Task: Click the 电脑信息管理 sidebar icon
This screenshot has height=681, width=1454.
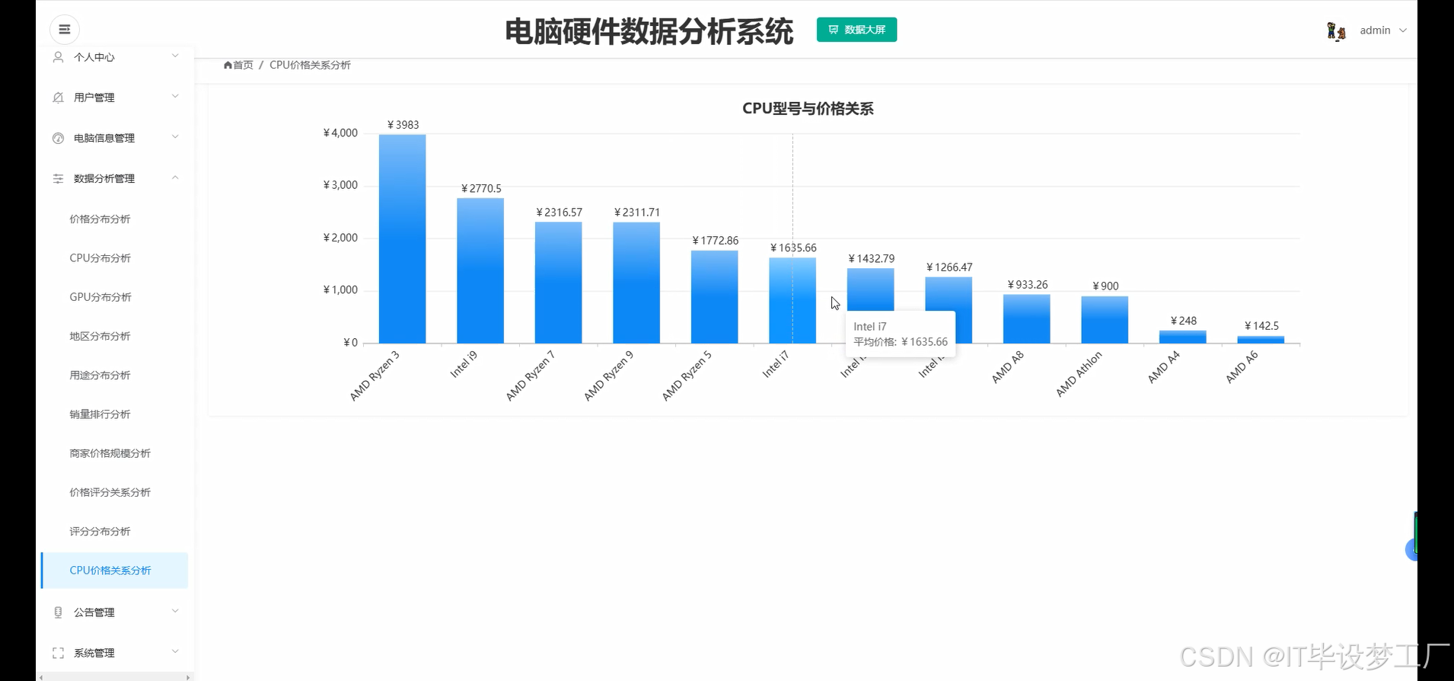Action: point(58,138)
